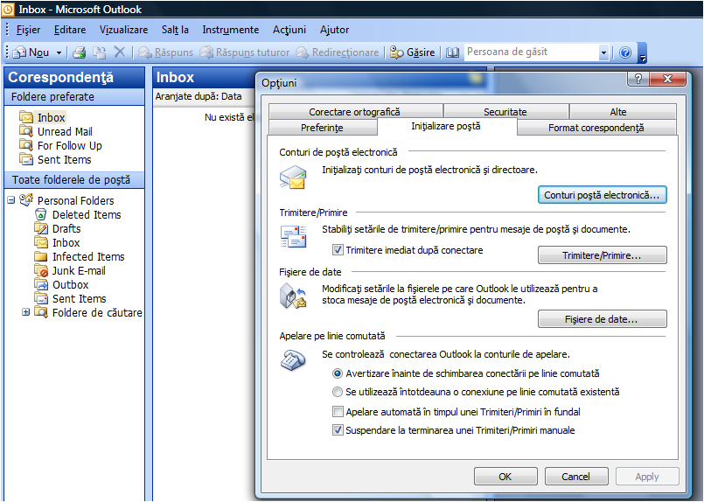The height and width of the screenshot is (502, 704).
Task: Switch to the Preferințe tab
Action: [322, 128]
